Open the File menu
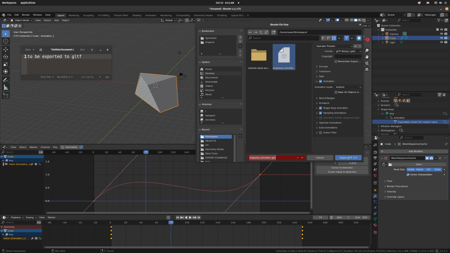Viewport: 450px width, 253px height. 9,15
